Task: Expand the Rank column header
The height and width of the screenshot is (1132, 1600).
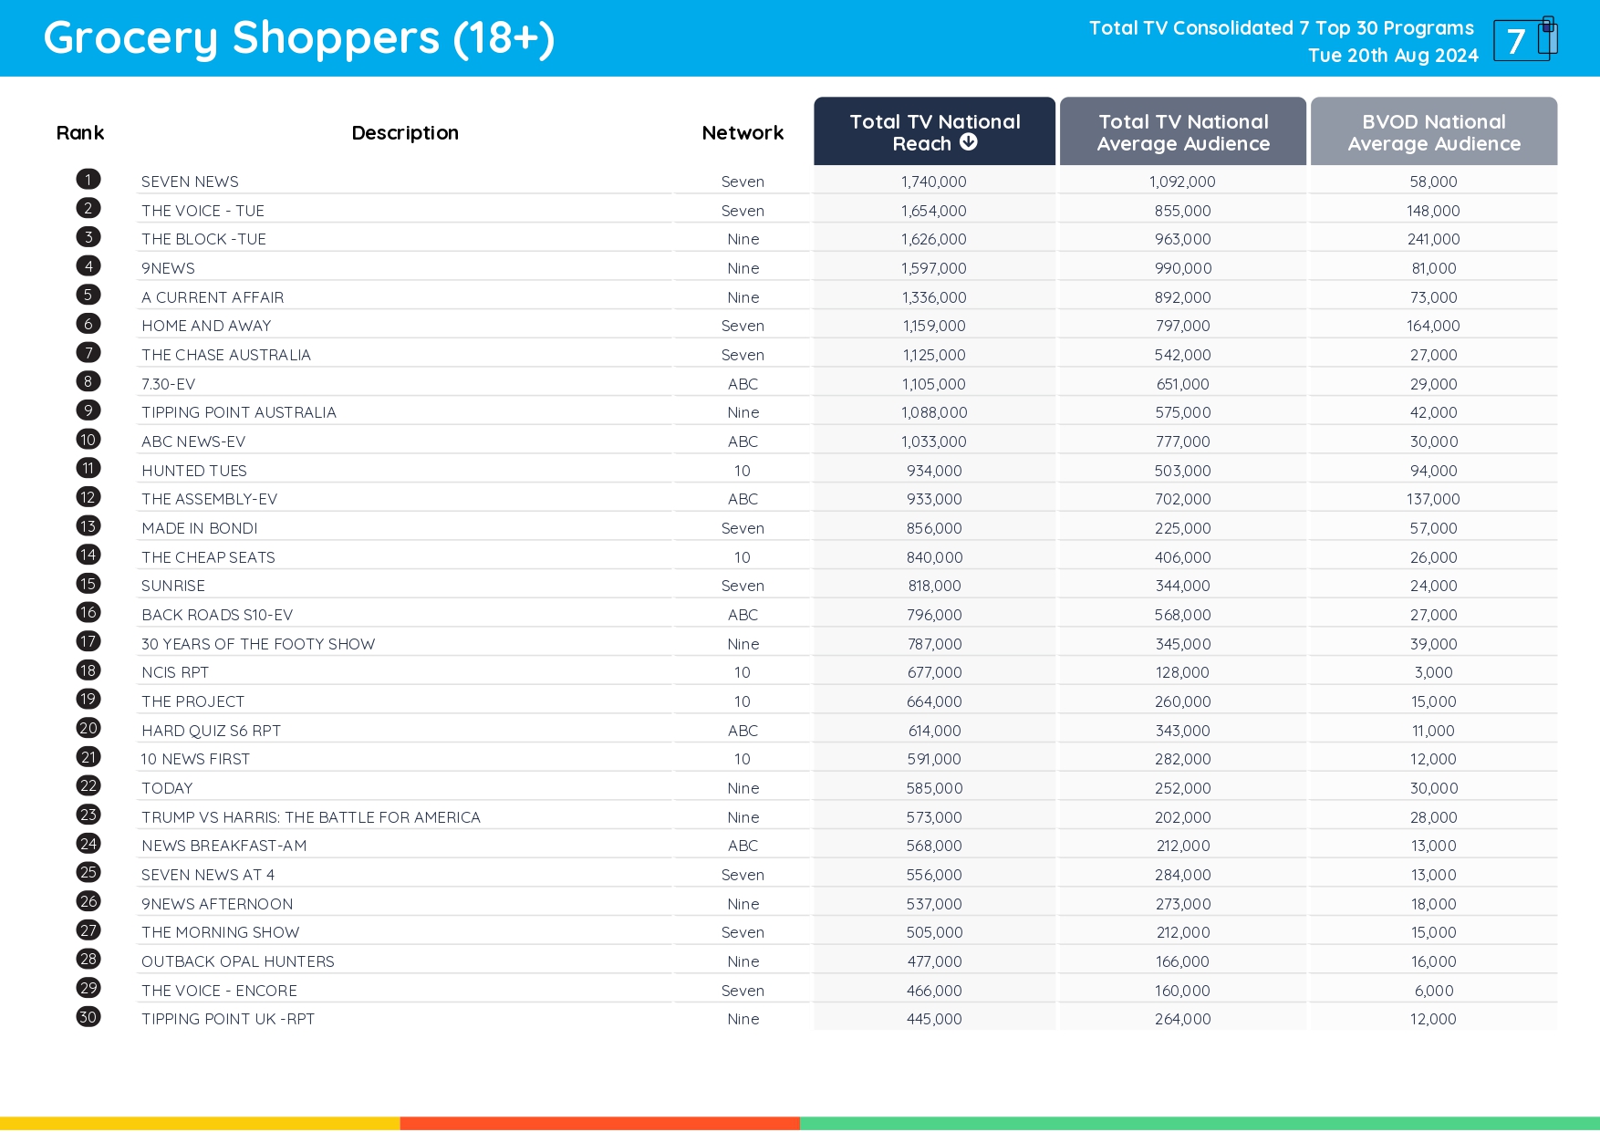Action: click(x=80, y=132)
